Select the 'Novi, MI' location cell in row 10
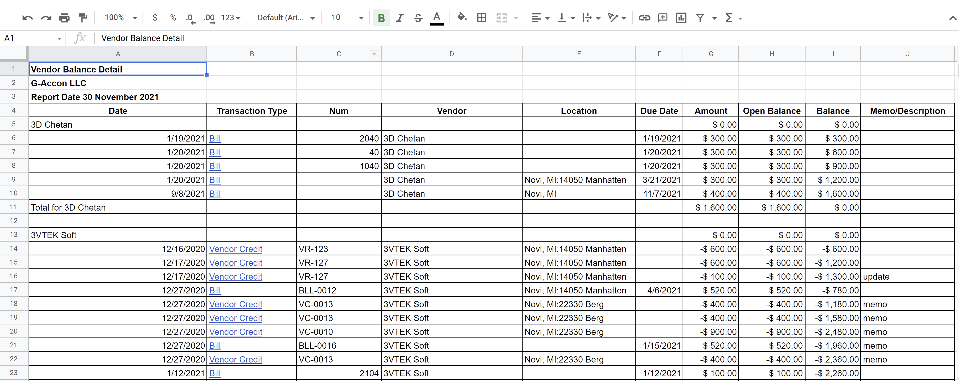The image size is (959, 381). 578,194
